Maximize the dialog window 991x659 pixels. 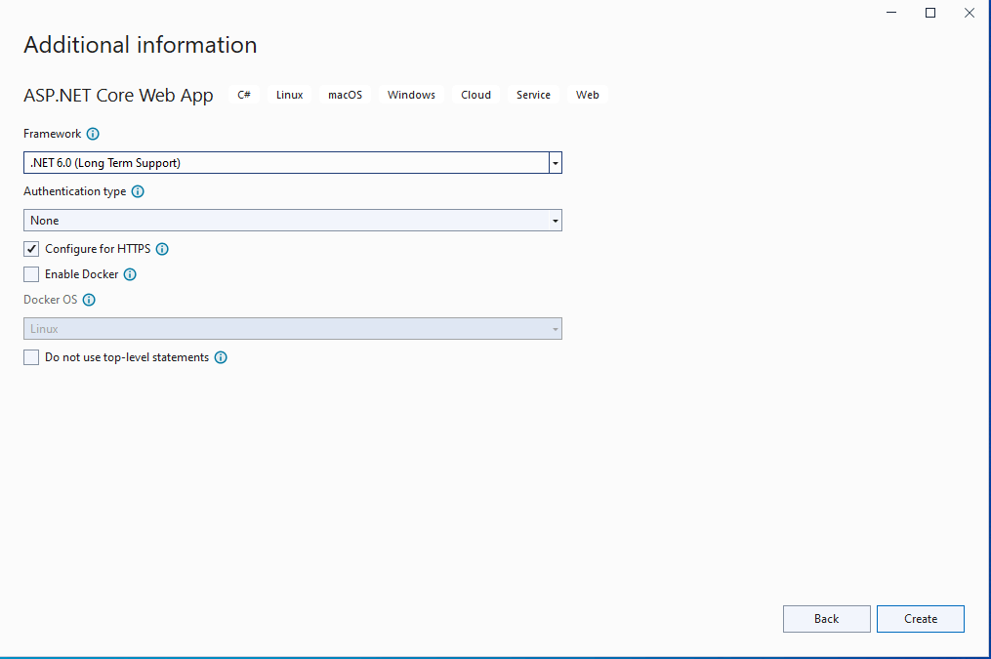point(930,13)
